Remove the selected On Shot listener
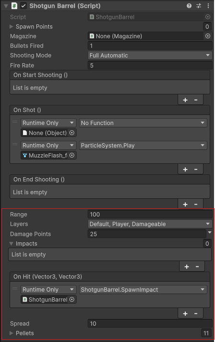The height and width of the screenshot is (342, 215). (196, 169)
